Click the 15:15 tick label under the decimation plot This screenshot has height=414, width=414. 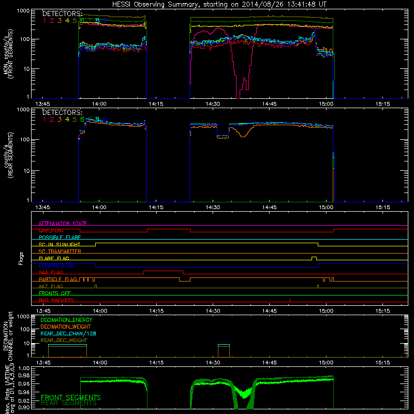383,363
